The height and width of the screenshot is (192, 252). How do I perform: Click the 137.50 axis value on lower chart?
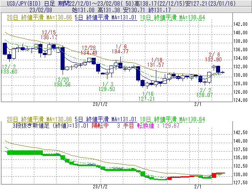click(240, 150)
